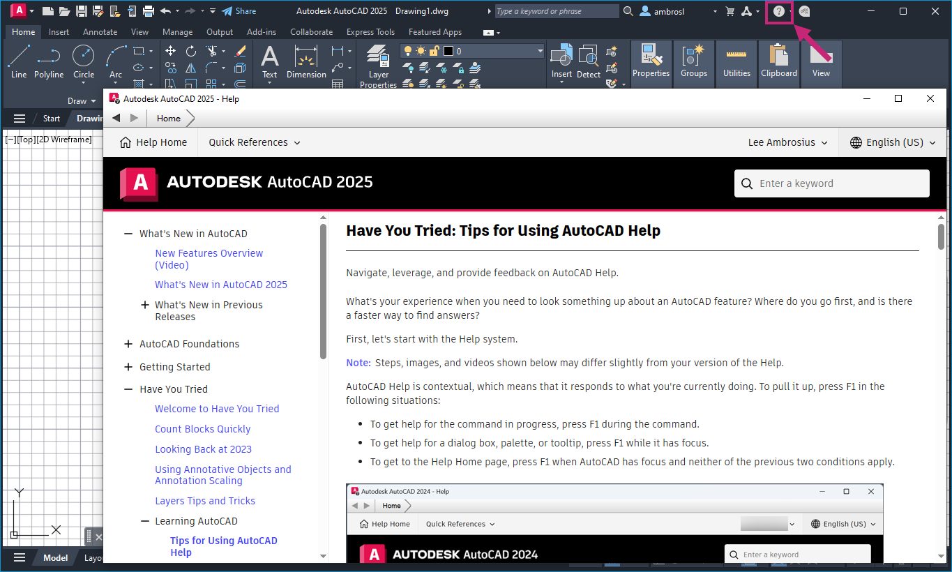This screenshot has height=572, width=952.
Task: Select the Circle drawing tool
Action: (x=84, y=61)
